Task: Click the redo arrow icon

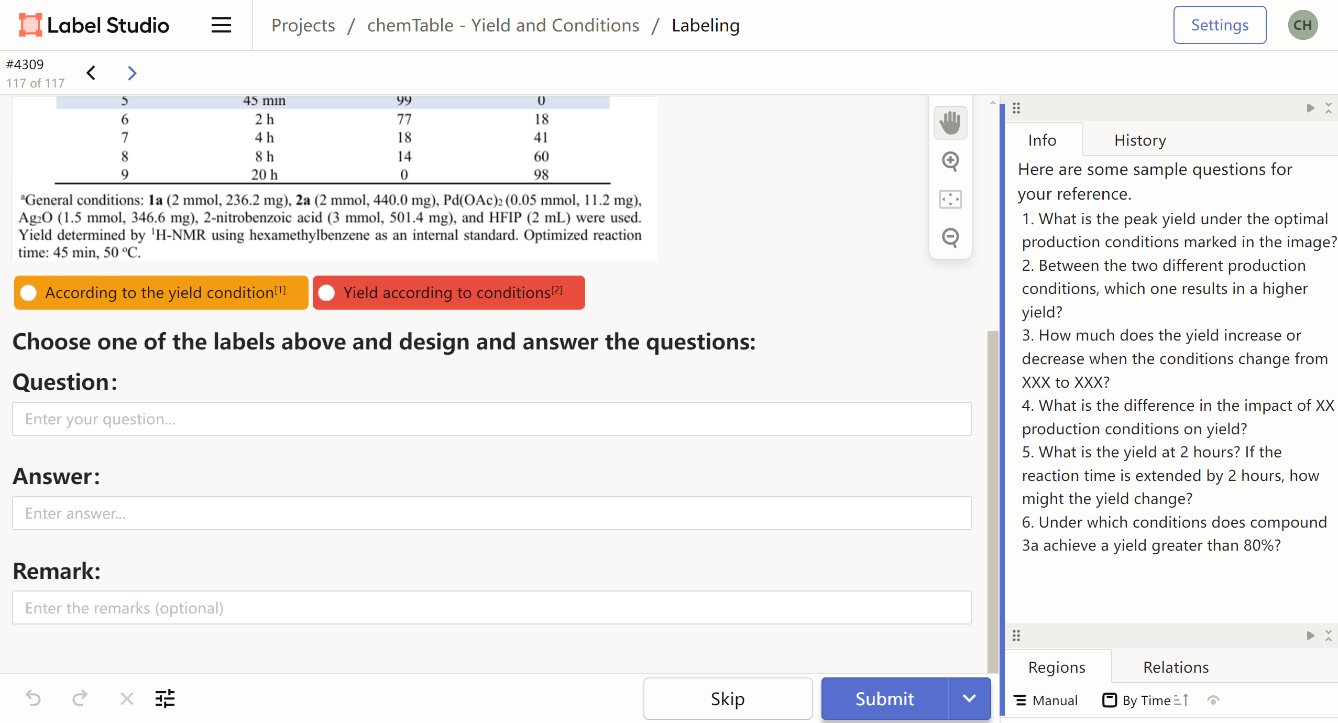Action: pyautogui.click(x=80, y=698)
